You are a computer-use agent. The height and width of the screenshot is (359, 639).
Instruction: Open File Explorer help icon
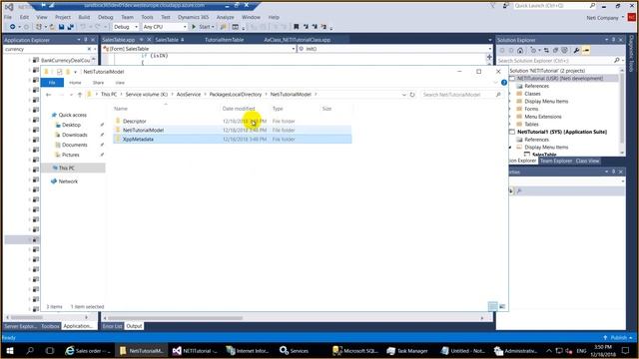[x=504, y=82]
